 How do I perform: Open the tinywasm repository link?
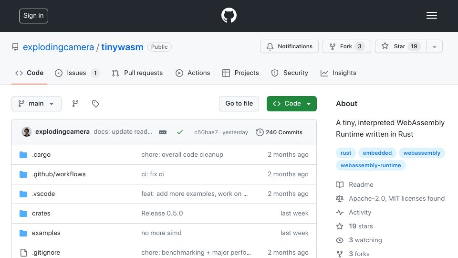(122, 47)
